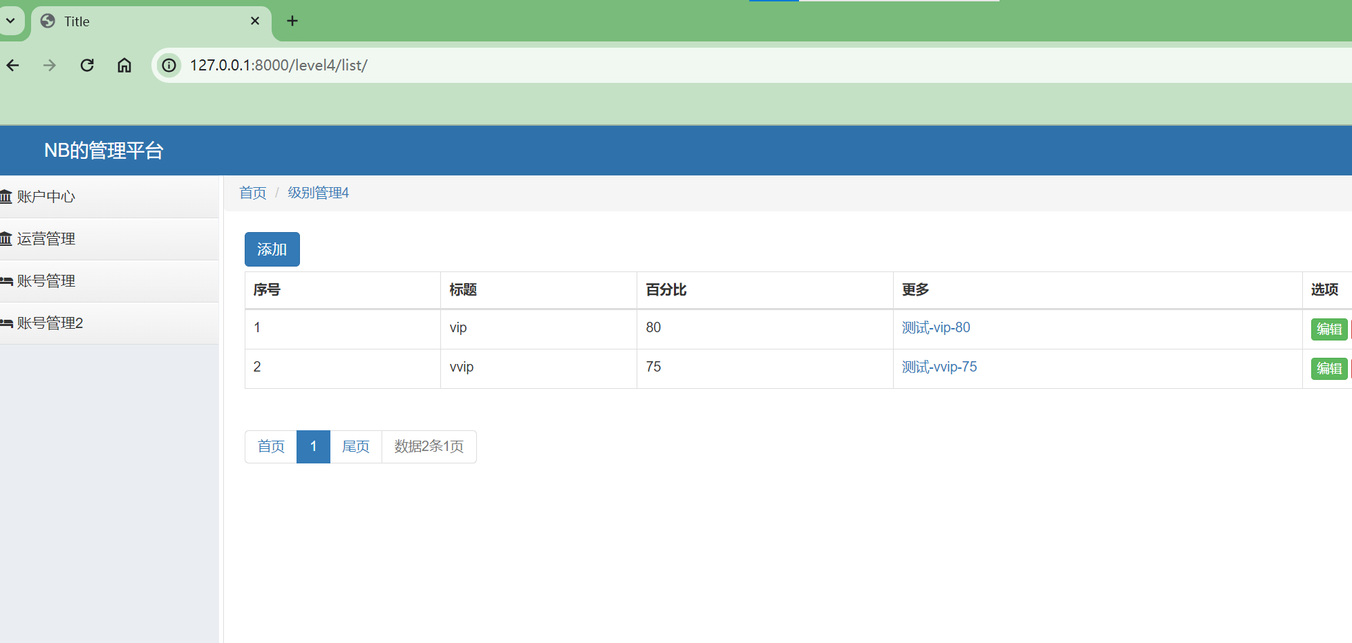Open the tab search dropdown arrow
The width and height of the screenshot is (1352, 643).
pyautogui.click(x=10, y=21)
